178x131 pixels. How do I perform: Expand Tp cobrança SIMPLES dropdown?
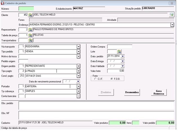[79, 91]
